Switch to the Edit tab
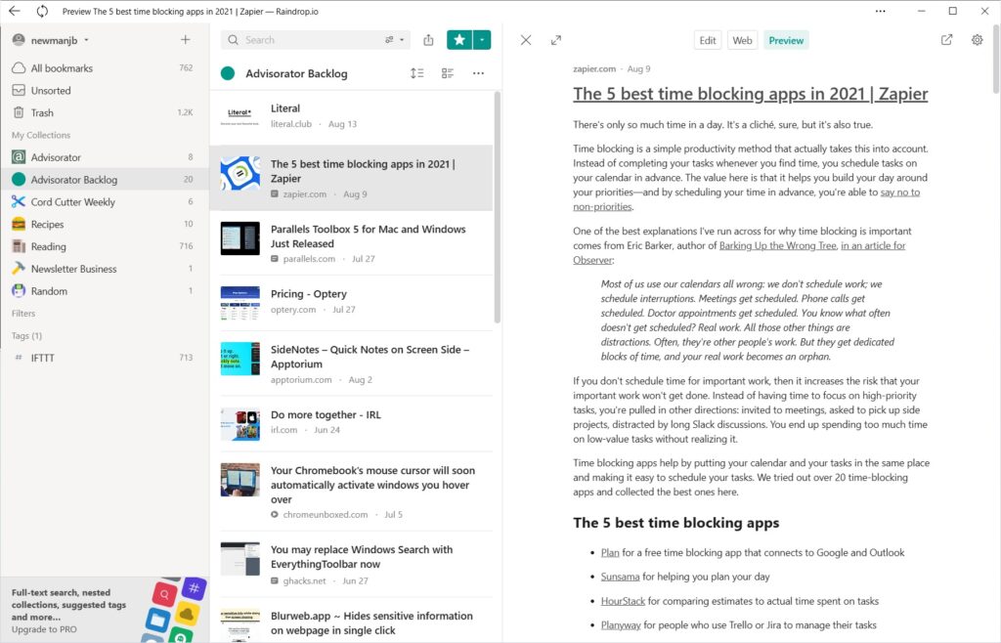The image size is (1001, 643). click(x=708, y=40)
